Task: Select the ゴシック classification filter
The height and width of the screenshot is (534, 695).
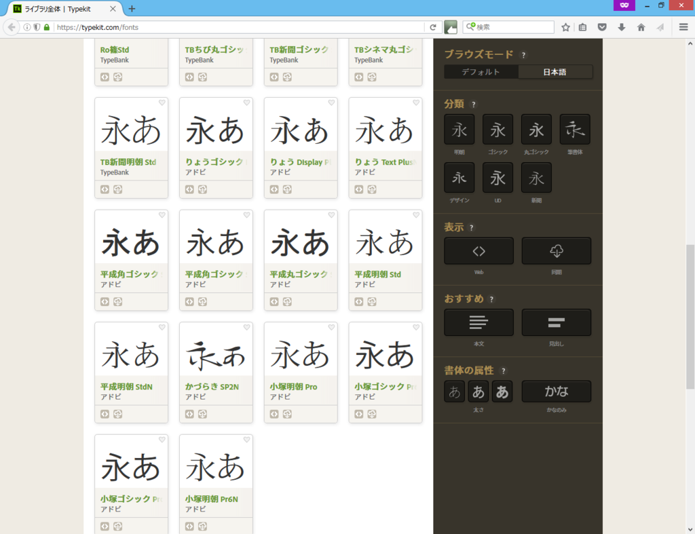Action: click(x=497, y=130)
